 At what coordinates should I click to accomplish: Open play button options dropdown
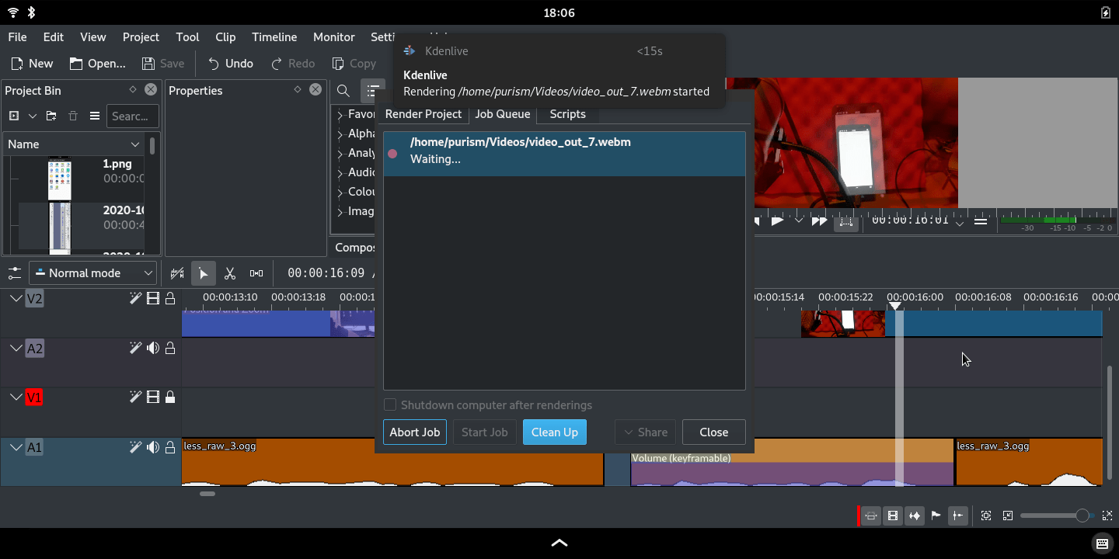pyautogui.click(x=798, y=221)
